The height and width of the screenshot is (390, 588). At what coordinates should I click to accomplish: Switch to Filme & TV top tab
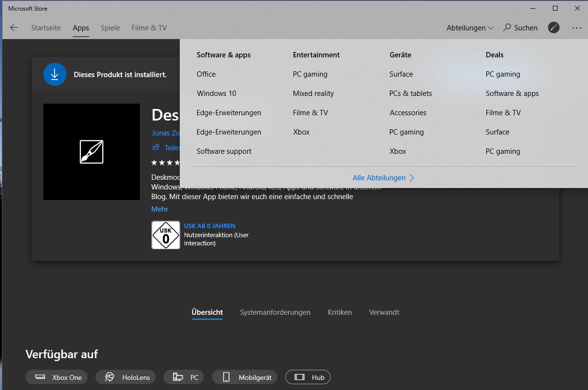(149, 28)
